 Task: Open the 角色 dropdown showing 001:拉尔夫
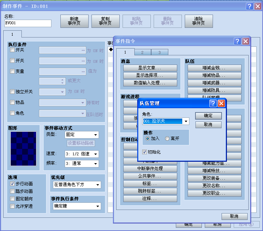166,121
